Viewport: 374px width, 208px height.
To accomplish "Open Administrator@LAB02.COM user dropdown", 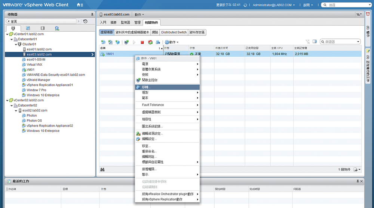I will click(x=274, y=5).
